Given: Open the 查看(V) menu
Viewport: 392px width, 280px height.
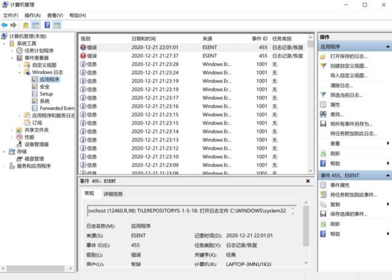Looking at the screenshot, I should pos(55,16).
